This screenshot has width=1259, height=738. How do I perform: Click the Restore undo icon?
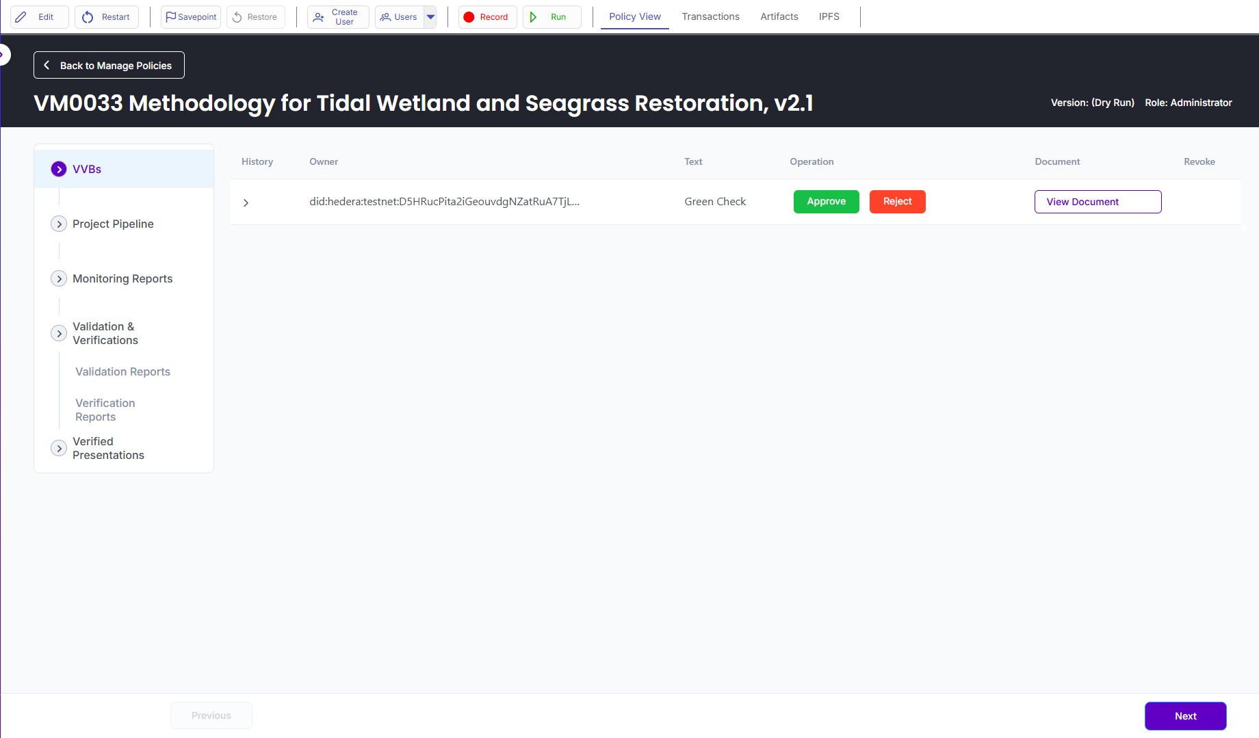click(237, 17)
